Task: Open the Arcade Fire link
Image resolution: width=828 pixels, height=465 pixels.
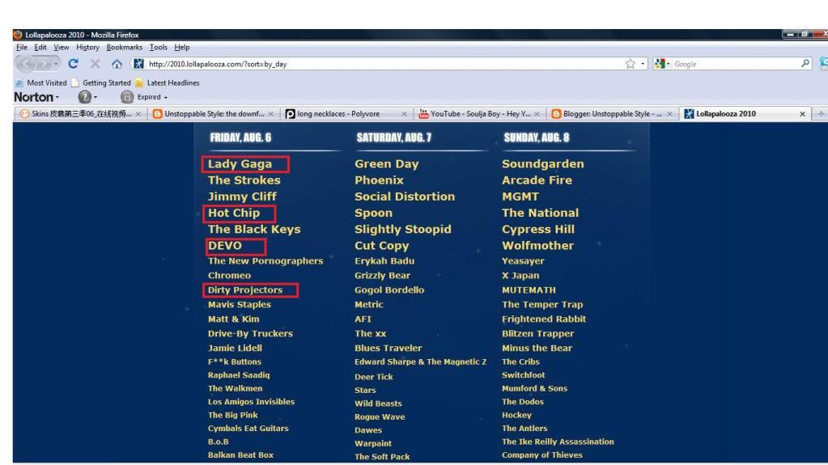Action: tap(537, 180)
